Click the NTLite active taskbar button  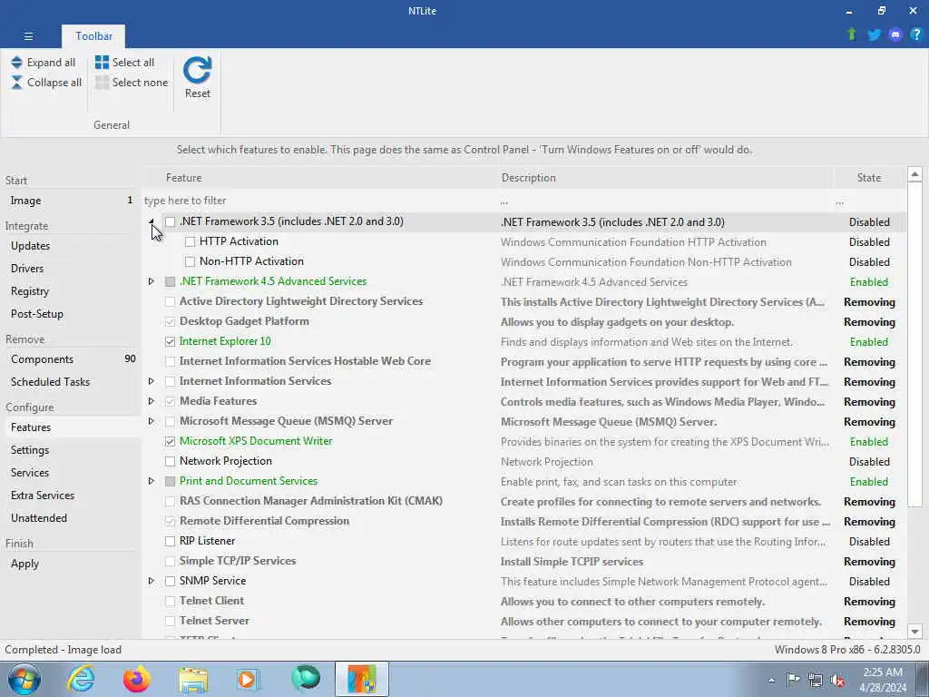click(361, 679)
